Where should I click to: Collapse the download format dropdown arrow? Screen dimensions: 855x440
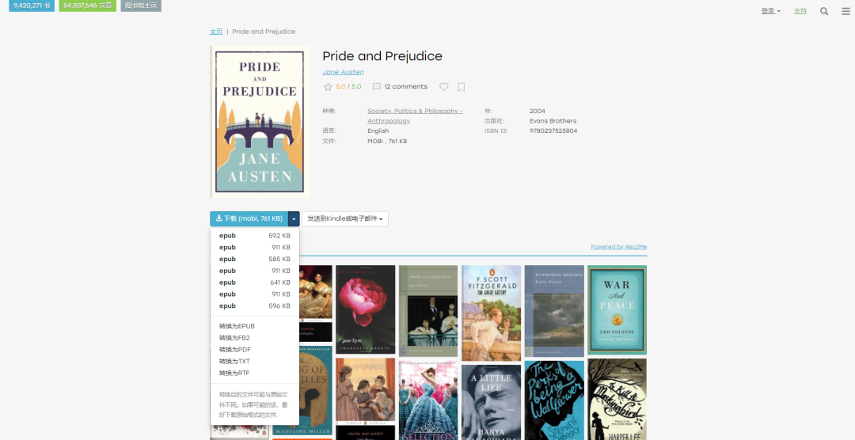click(x=294, y=218)
